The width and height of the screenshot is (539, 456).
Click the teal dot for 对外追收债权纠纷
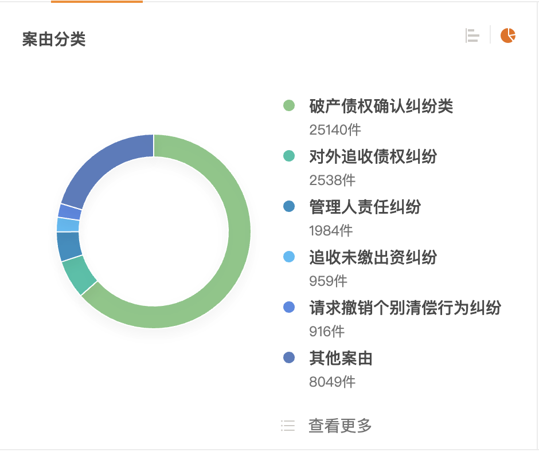tap(289, 156)
